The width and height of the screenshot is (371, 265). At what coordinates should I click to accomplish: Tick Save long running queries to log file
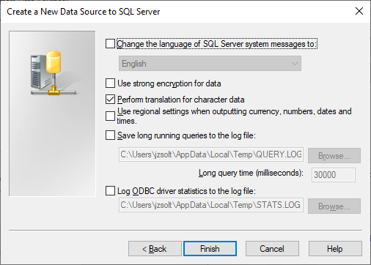[110, 135]
